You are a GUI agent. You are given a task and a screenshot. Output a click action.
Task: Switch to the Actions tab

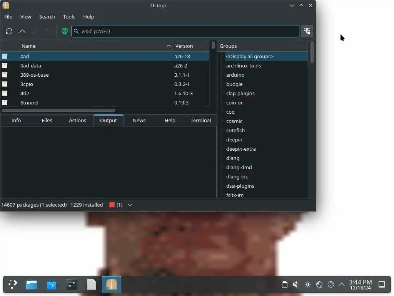(77, 120)
